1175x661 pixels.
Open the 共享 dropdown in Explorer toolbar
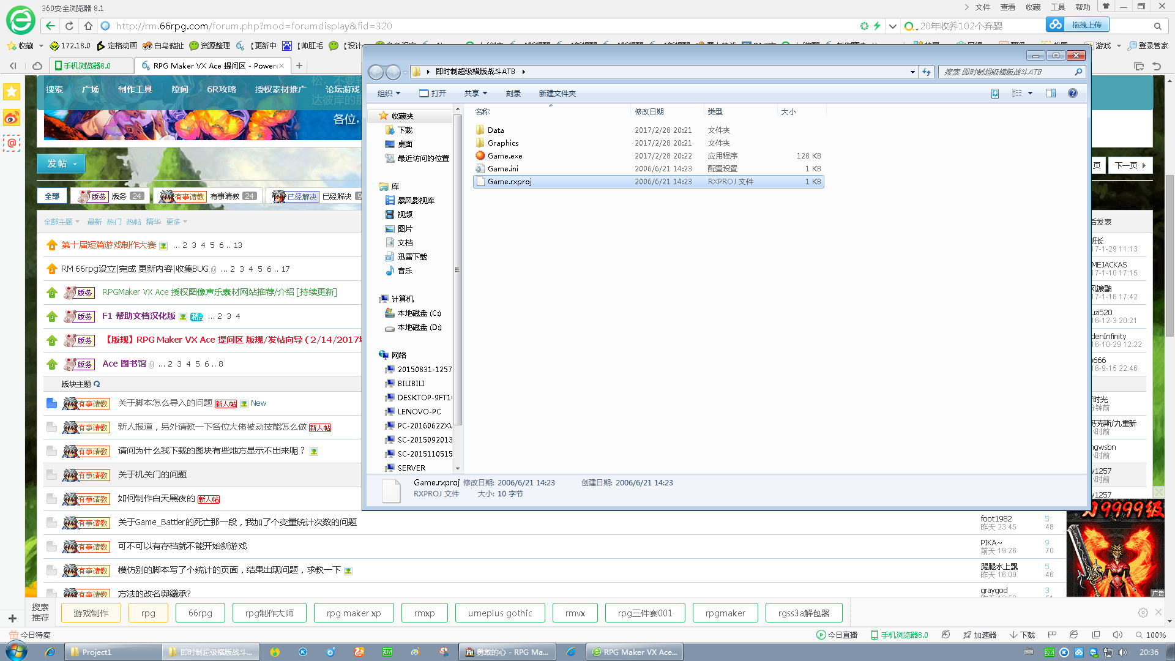point(476,93)
